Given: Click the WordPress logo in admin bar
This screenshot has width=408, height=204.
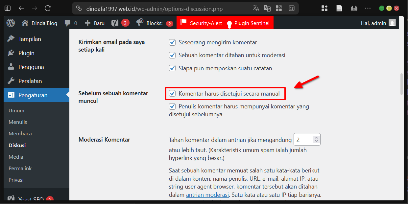Looking at the screenshot, I should pos(10,23).
